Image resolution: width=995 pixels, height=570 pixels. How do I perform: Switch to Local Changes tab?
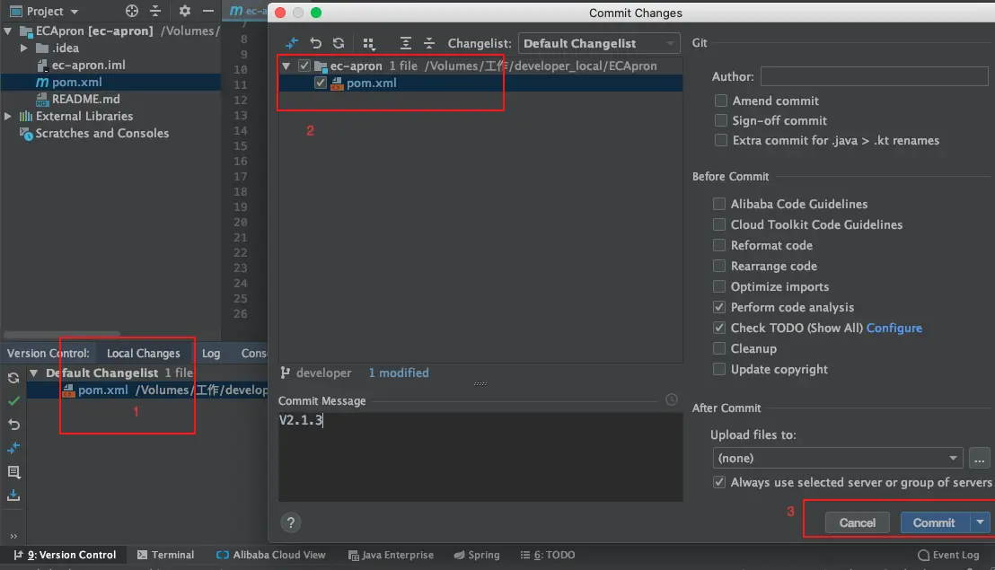pyautogui.click(x=144, y=353)
